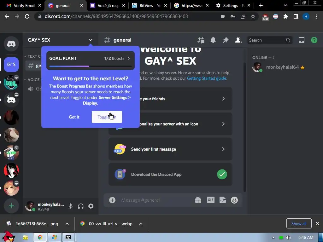323x242 pixels.
Task: Toggle microphone mute
Action: pos(71,206)
